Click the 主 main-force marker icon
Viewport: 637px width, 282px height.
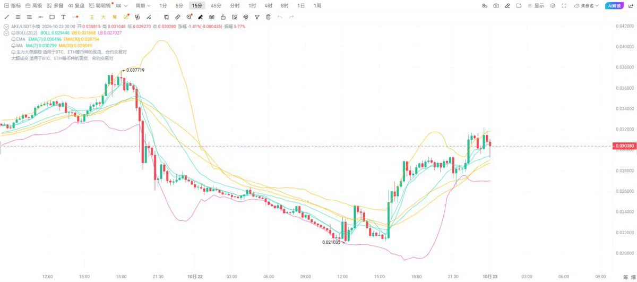point(92,17)
